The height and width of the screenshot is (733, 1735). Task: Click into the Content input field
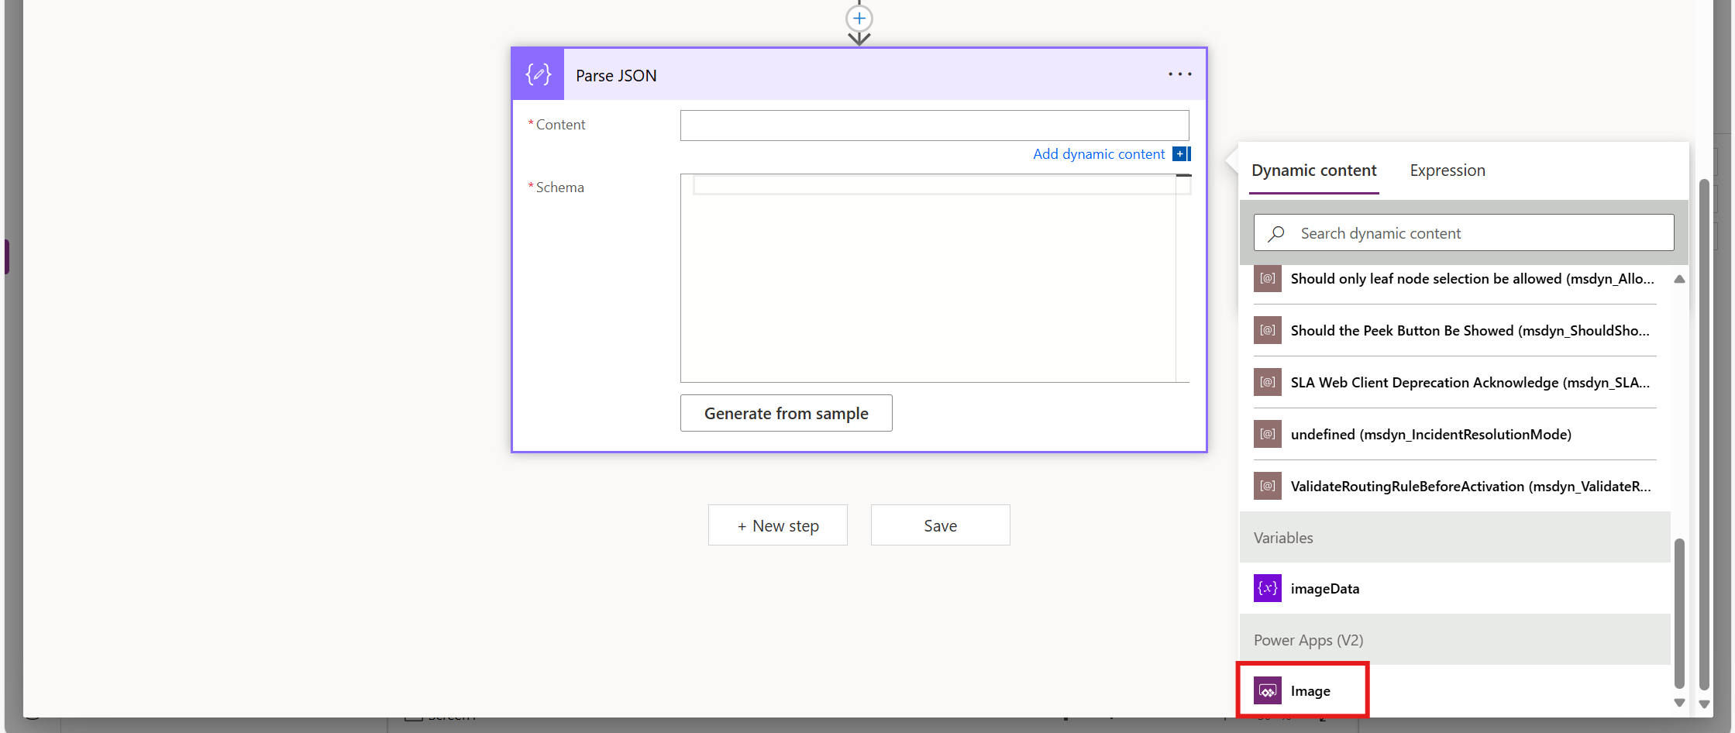click(x=934, y=126)
